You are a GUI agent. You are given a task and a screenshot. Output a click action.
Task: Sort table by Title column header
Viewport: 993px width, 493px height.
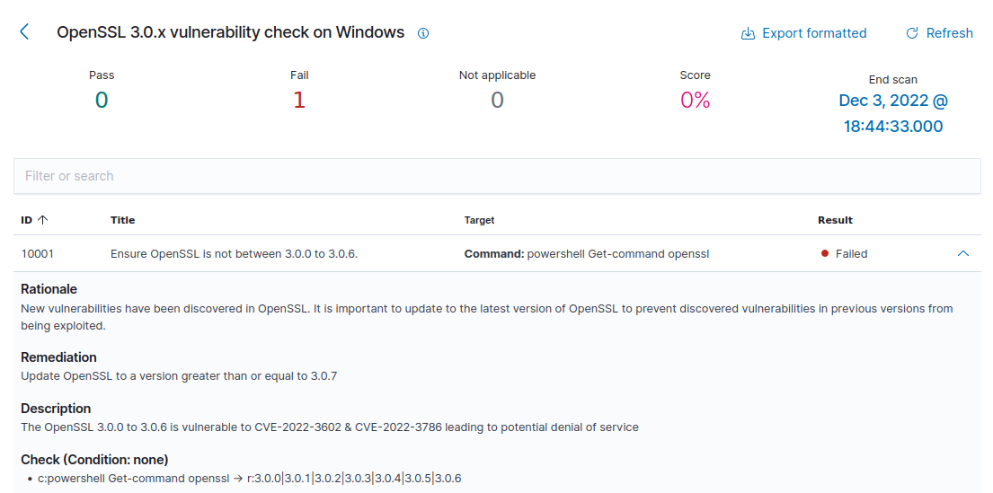[x=123, y=220]
